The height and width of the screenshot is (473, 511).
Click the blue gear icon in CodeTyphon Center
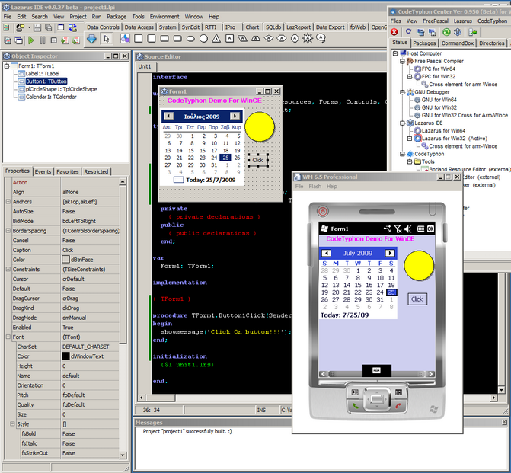(458, 32)
